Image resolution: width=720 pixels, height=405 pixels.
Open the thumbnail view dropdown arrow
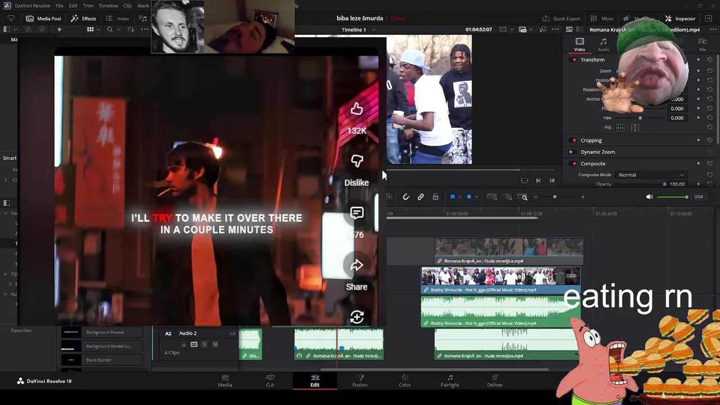point(98,29)
